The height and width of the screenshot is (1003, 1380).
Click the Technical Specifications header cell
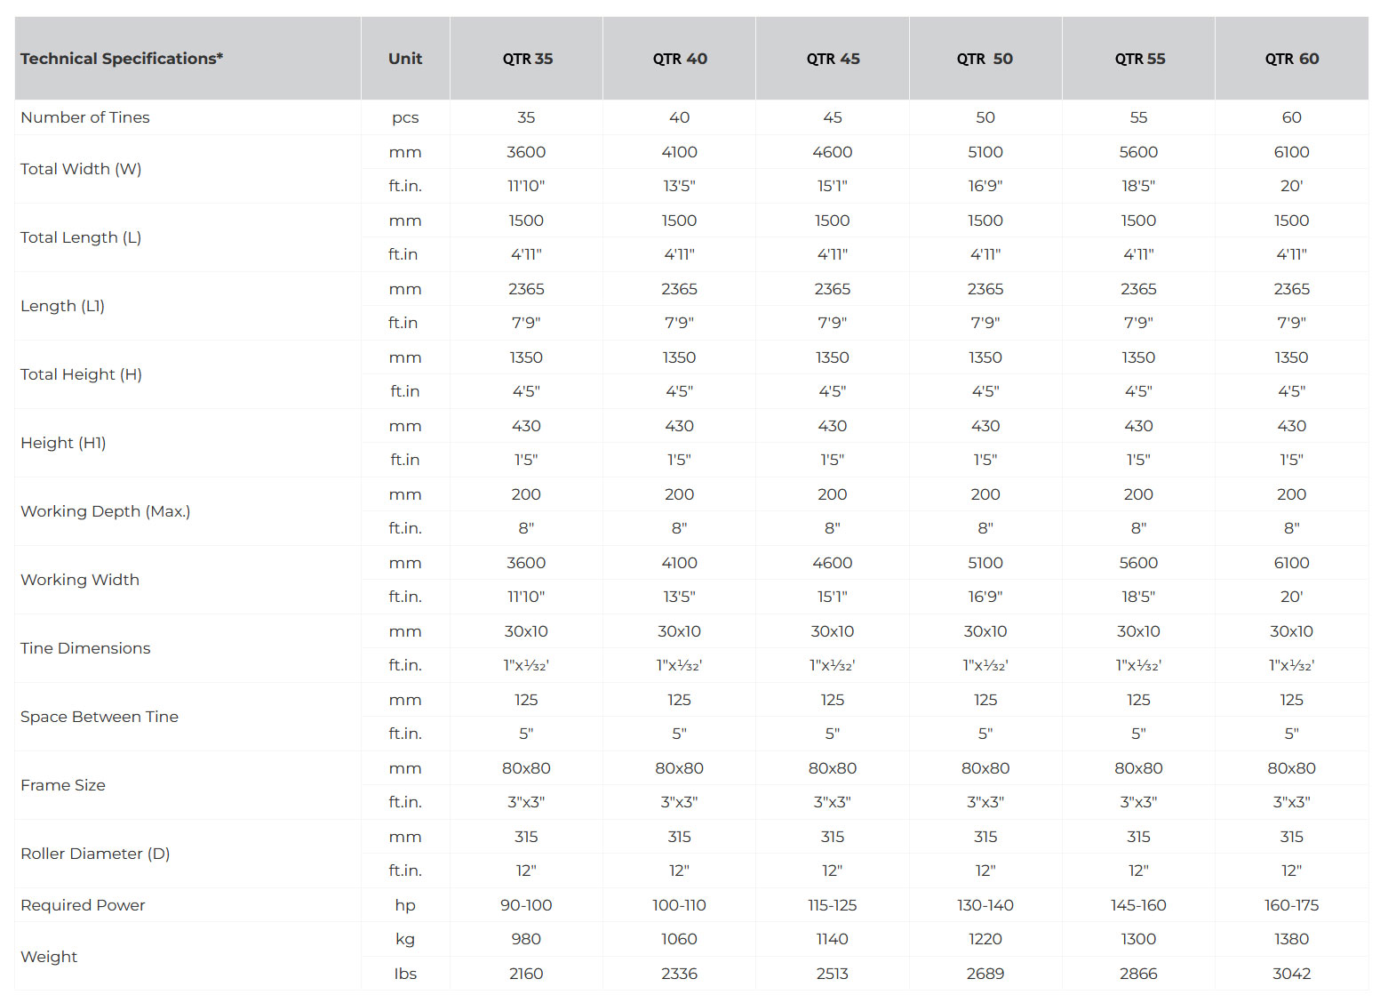point(122,59)
